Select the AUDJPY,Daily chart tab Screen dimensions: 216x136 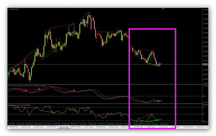[x=151, y=127]
